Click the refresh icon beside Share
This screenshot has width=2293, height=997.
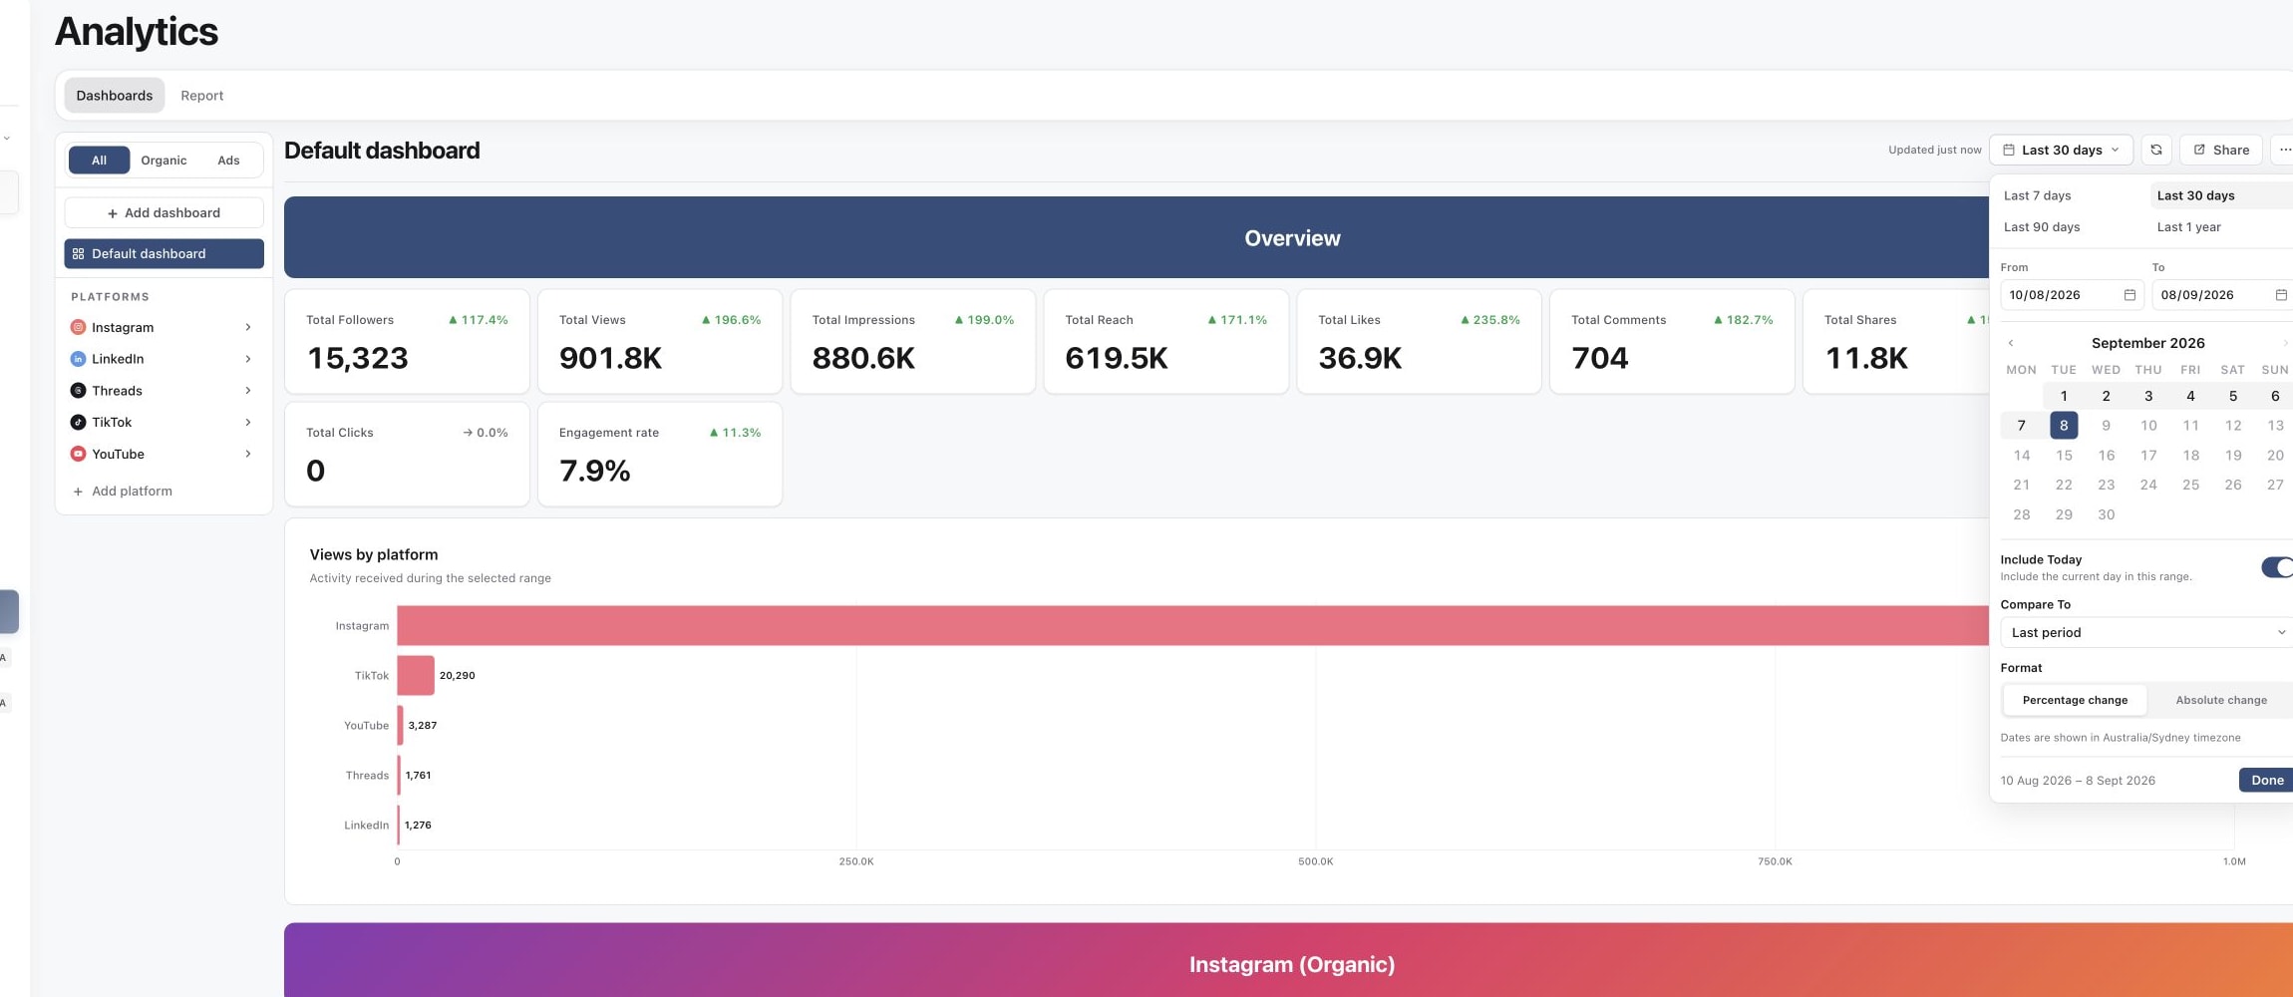pos(2155,150)
